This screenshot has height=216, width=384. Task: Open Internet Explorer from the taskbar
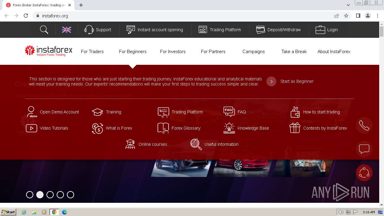(24, 212)
